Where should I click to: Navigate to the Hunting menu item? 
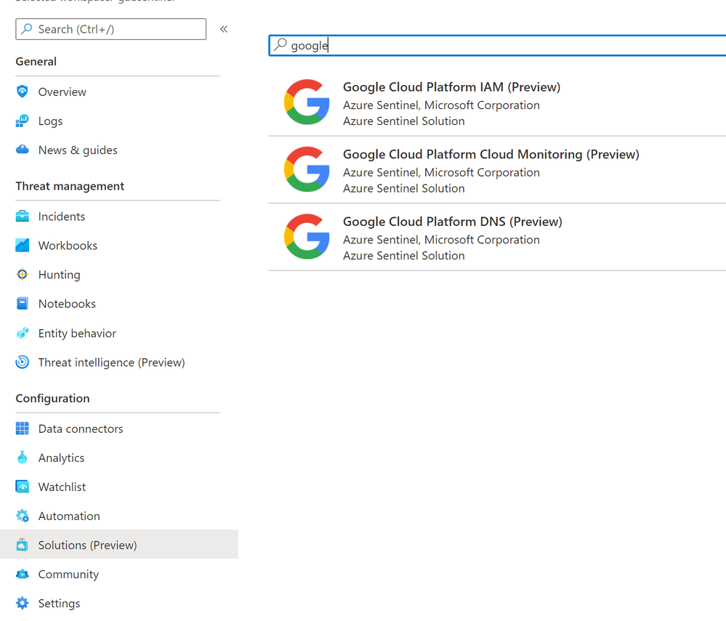60,275
